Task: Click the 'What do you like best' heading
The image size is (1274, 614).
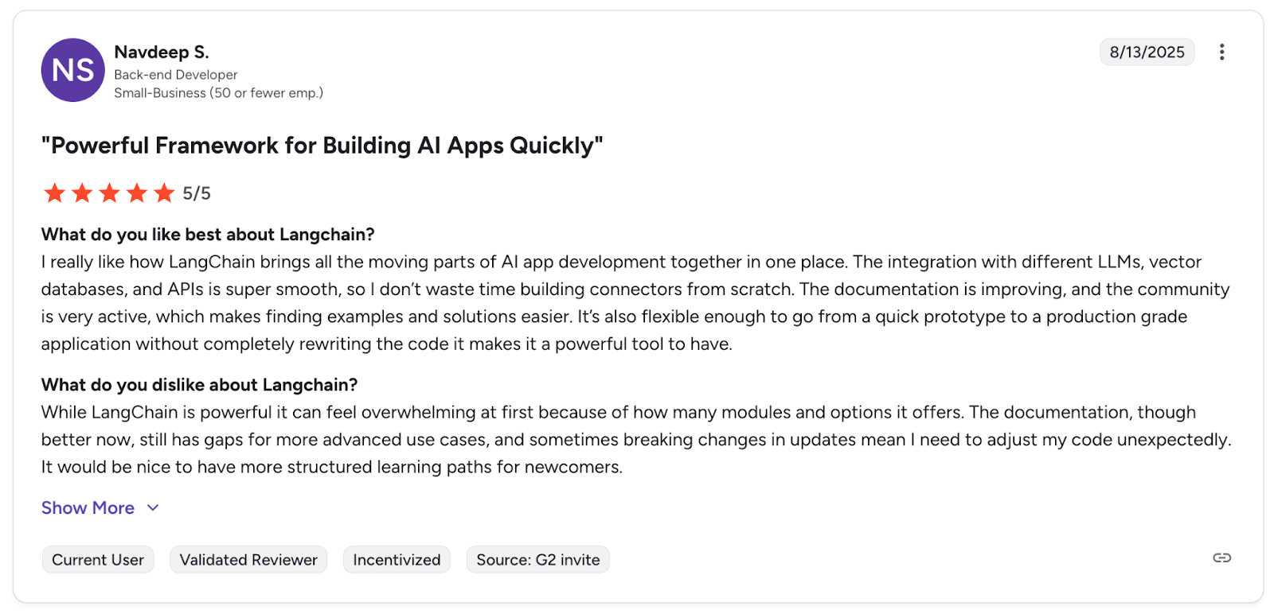Action: [x=208, y=235]
